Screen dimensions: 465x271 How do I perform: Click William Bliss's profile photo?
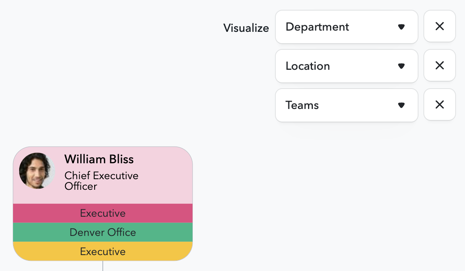[37, 170]
